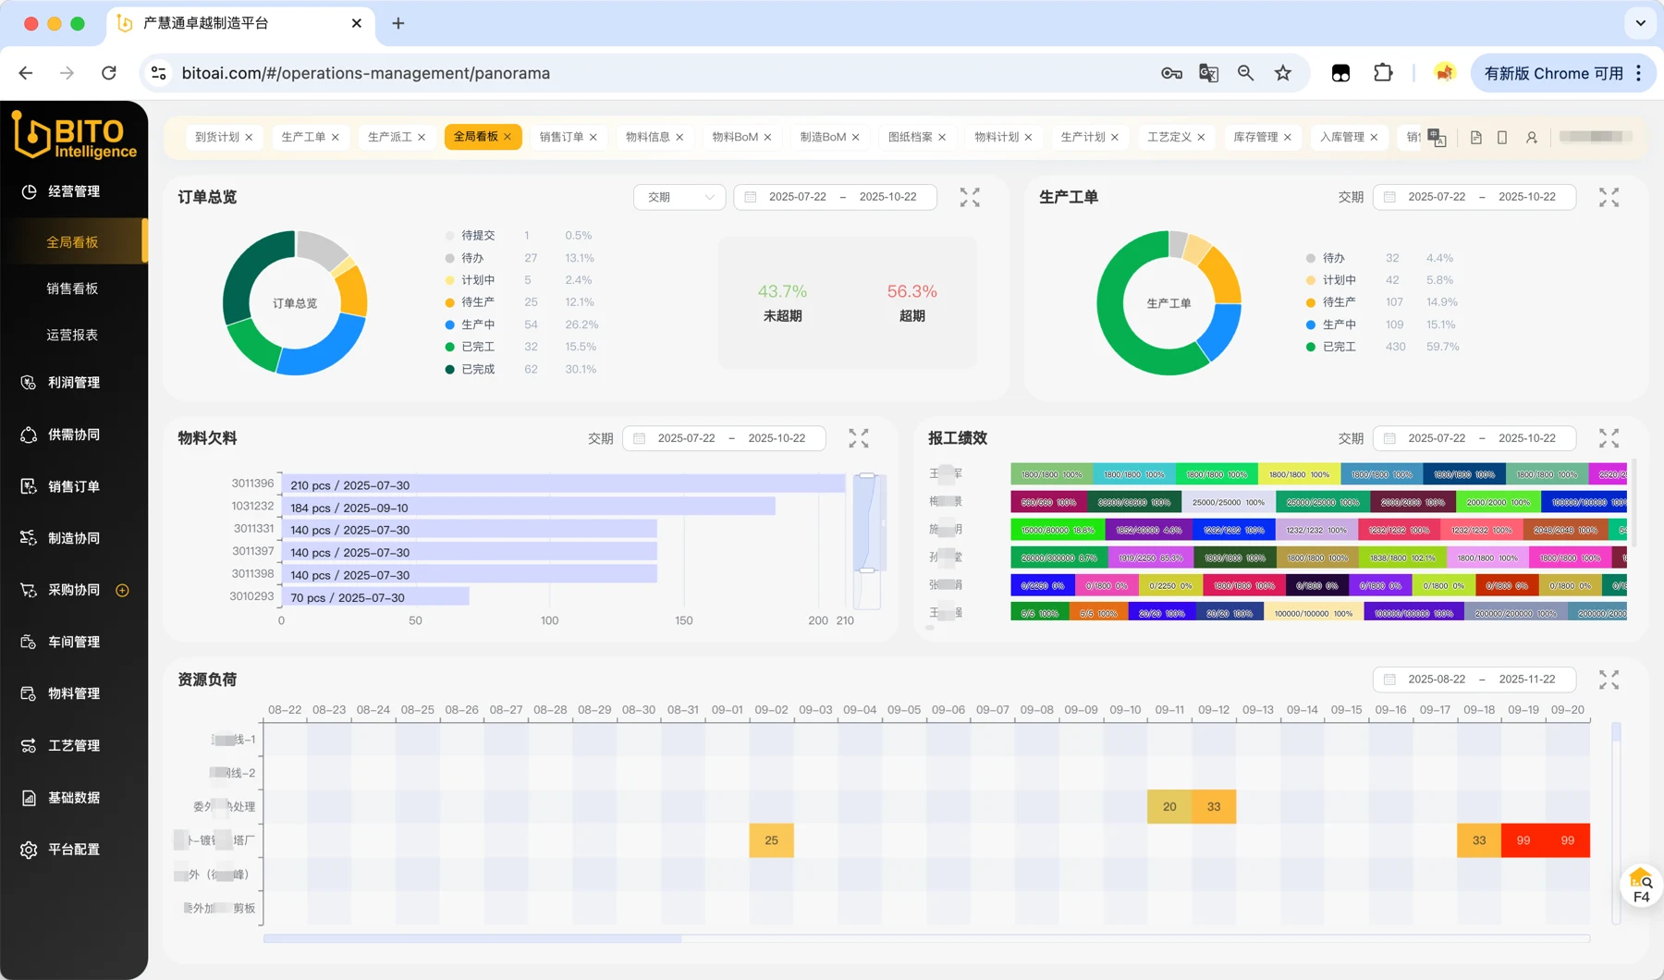1664x980 pixels.
Task: Expand 物料欠料 panel to fullscreen
Action: click(859, 438)
